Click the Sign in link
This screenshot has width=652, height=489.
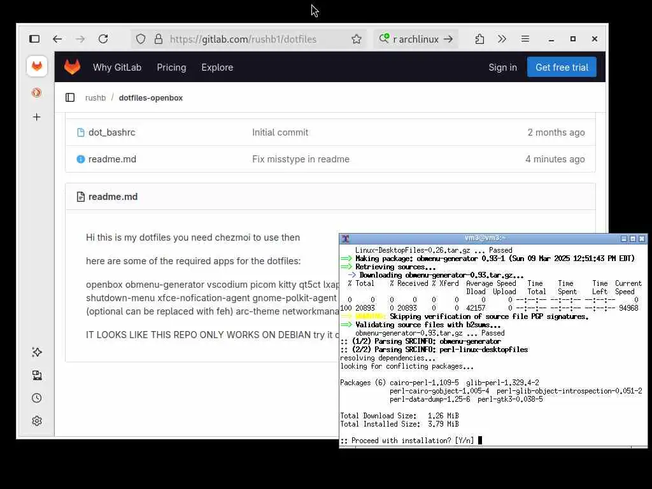click(x=502, y=67)
